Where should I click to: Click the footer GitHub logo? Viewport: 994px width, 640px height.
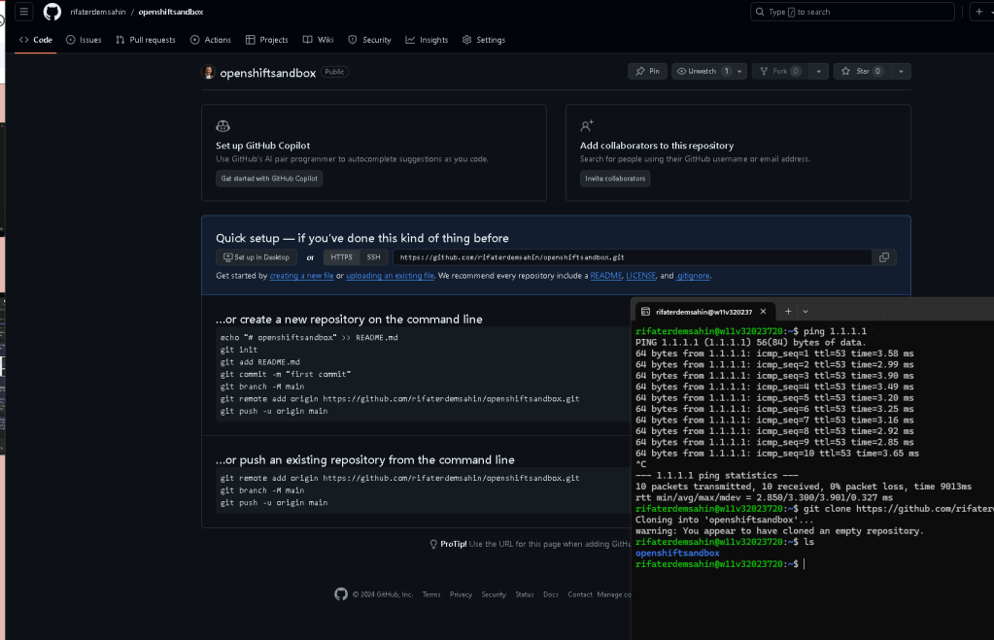[x=341, y=594]
